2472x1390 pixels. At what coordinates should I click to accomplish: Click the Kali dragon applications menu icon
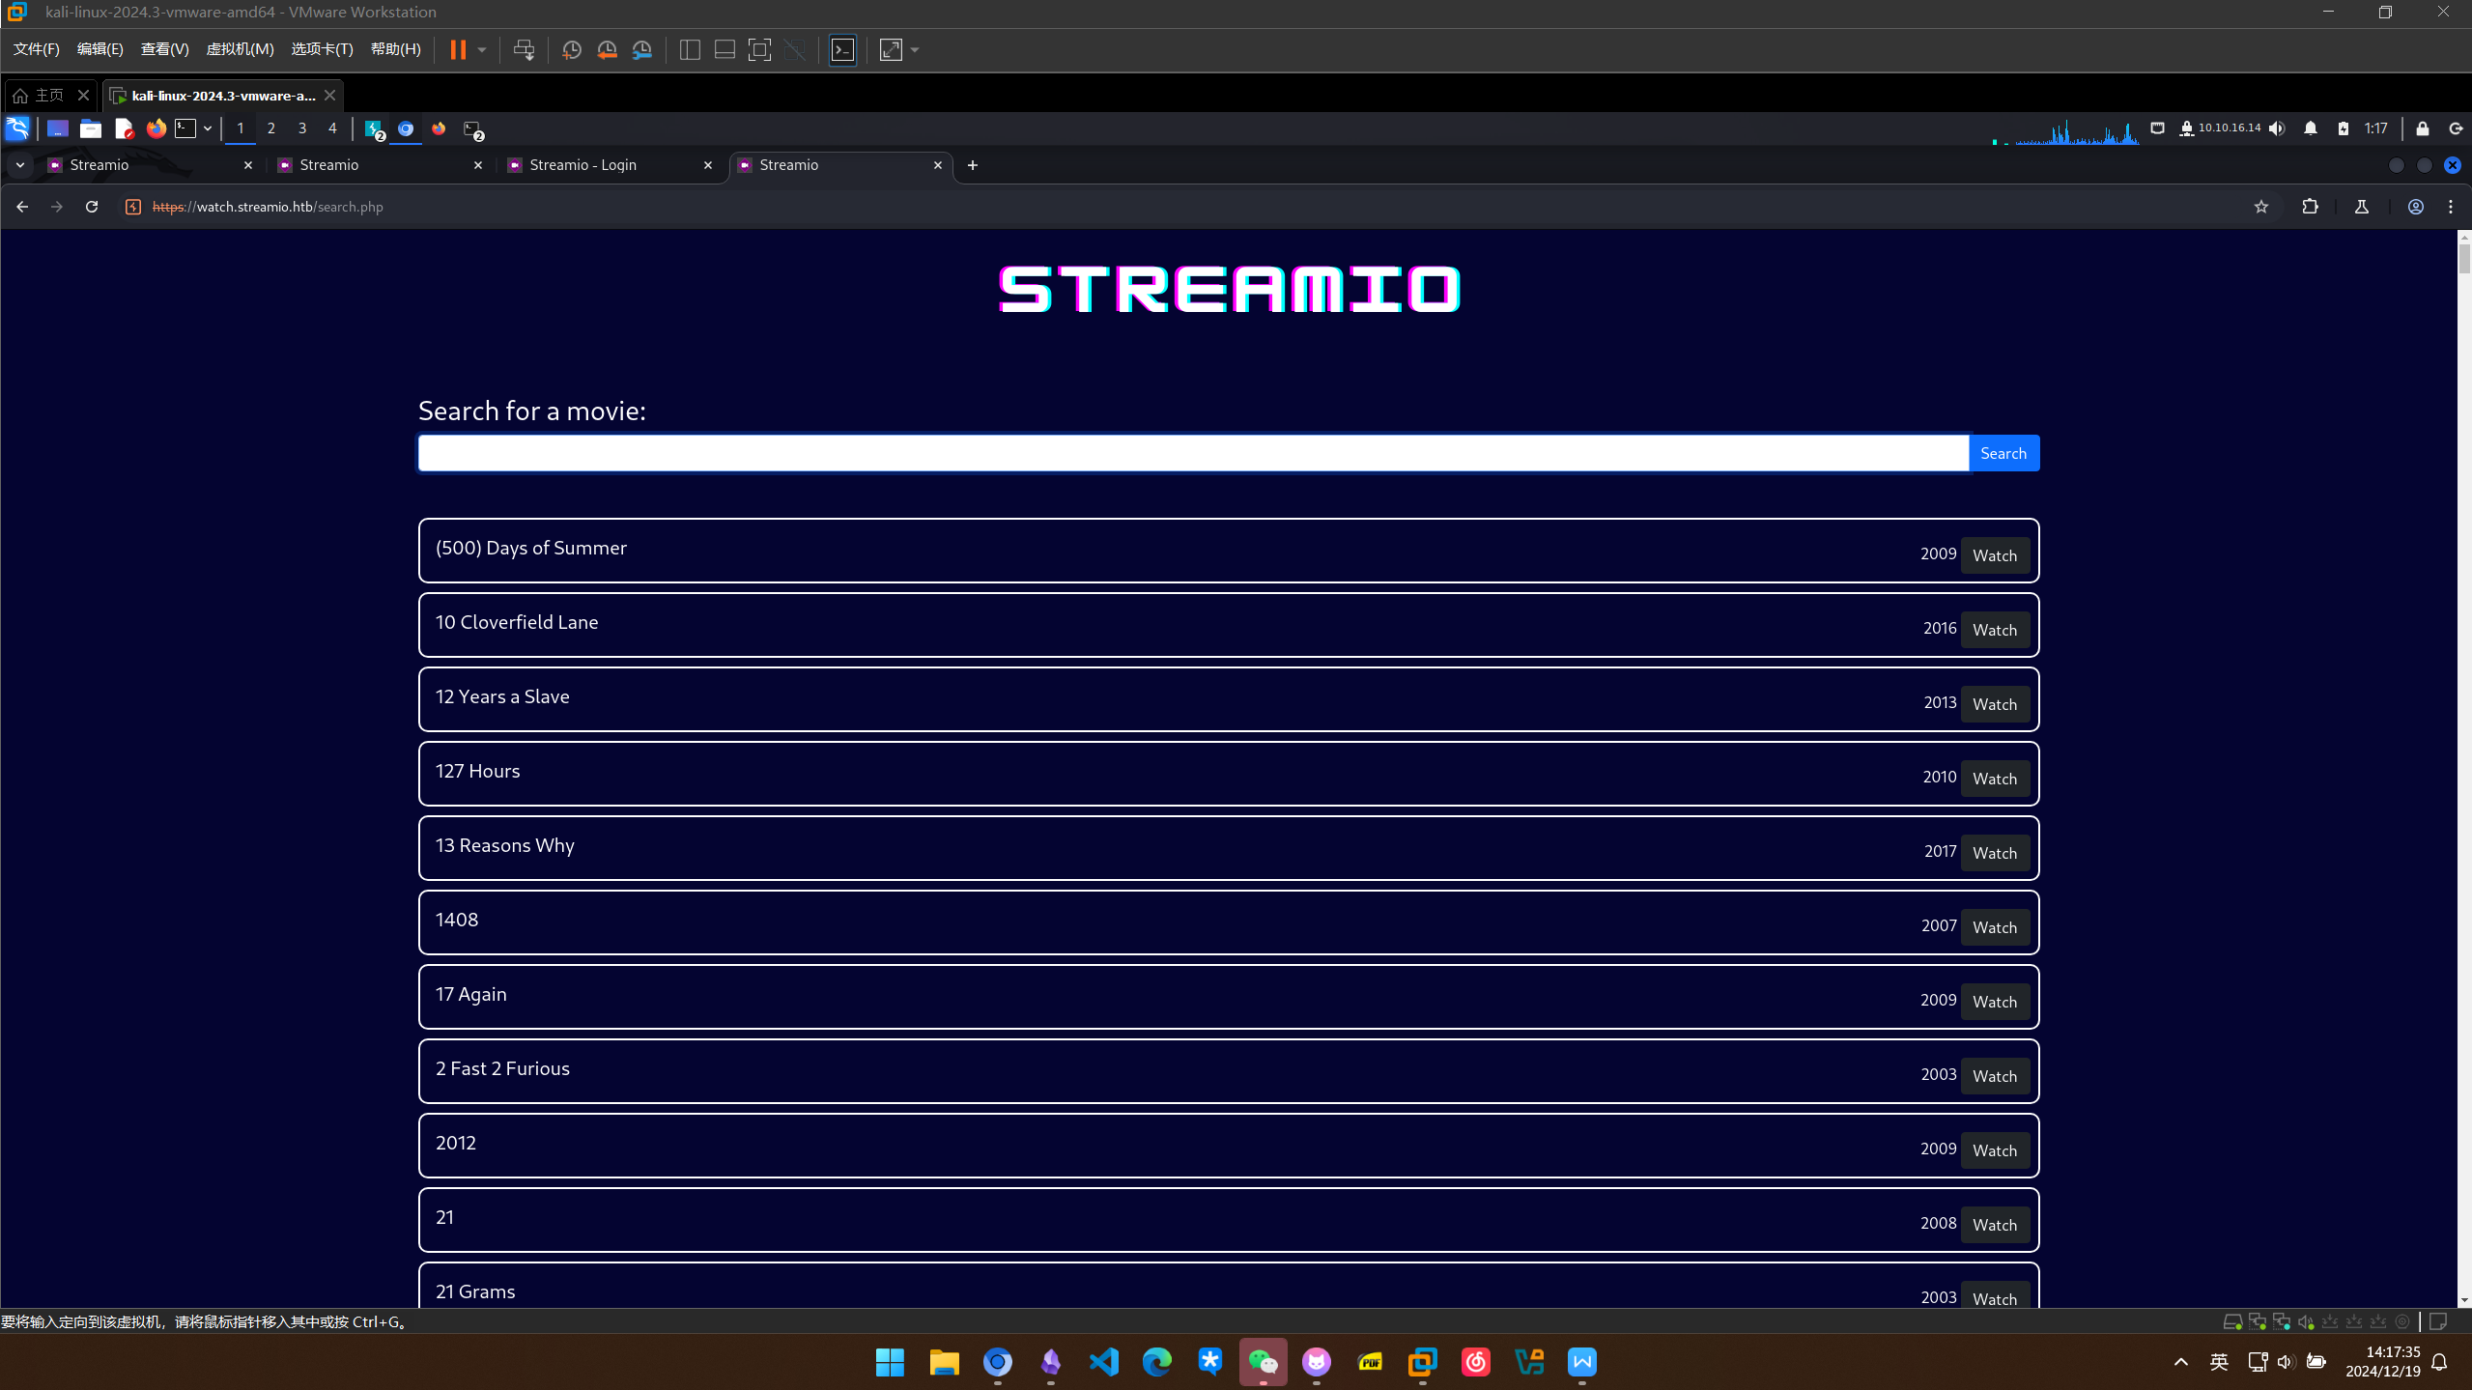(x=17, y=128)
